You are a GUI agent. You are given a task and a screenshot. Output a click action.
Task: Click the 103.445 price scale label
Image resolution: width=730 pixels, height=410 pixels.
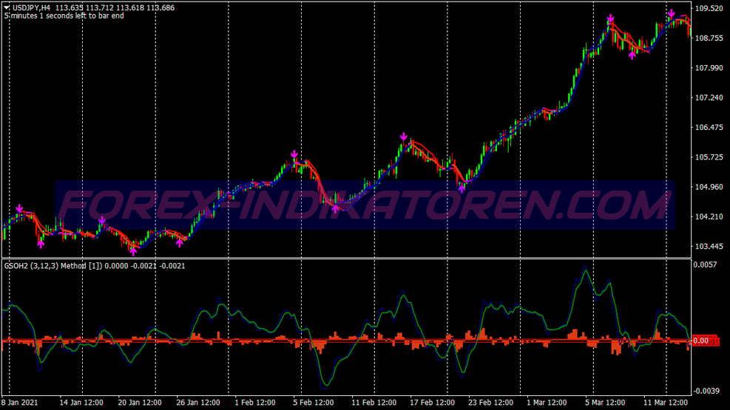pyautogui.click(x=709, y=246)
